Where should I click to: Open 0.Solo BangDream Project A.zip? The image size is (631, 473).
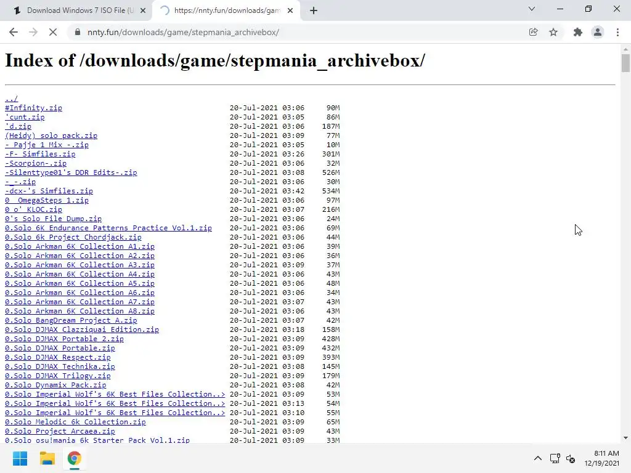point(71,320)
